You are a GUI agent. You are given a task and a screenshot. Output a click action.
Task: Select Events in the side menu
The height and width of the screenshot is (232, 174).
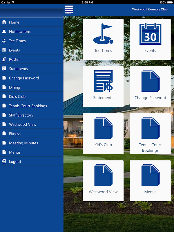32,50
